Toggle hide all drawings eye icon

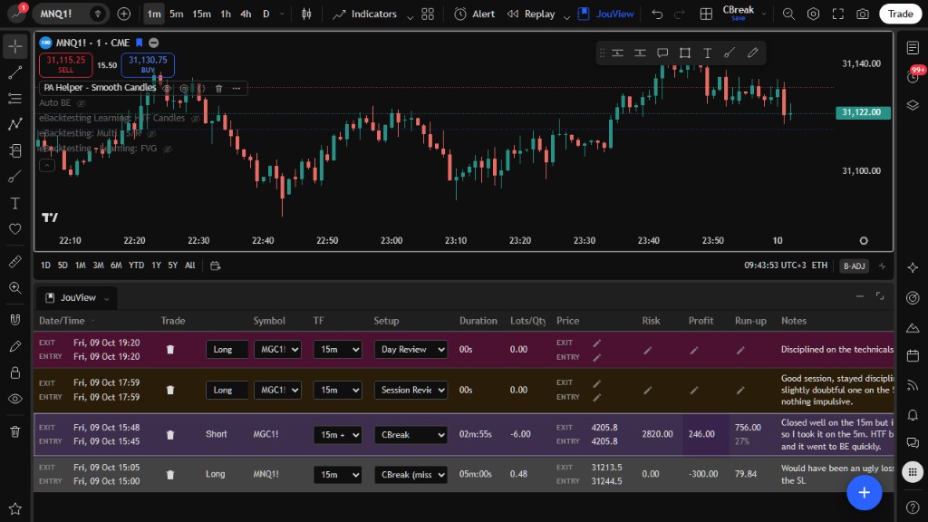(x=15, y=399)
